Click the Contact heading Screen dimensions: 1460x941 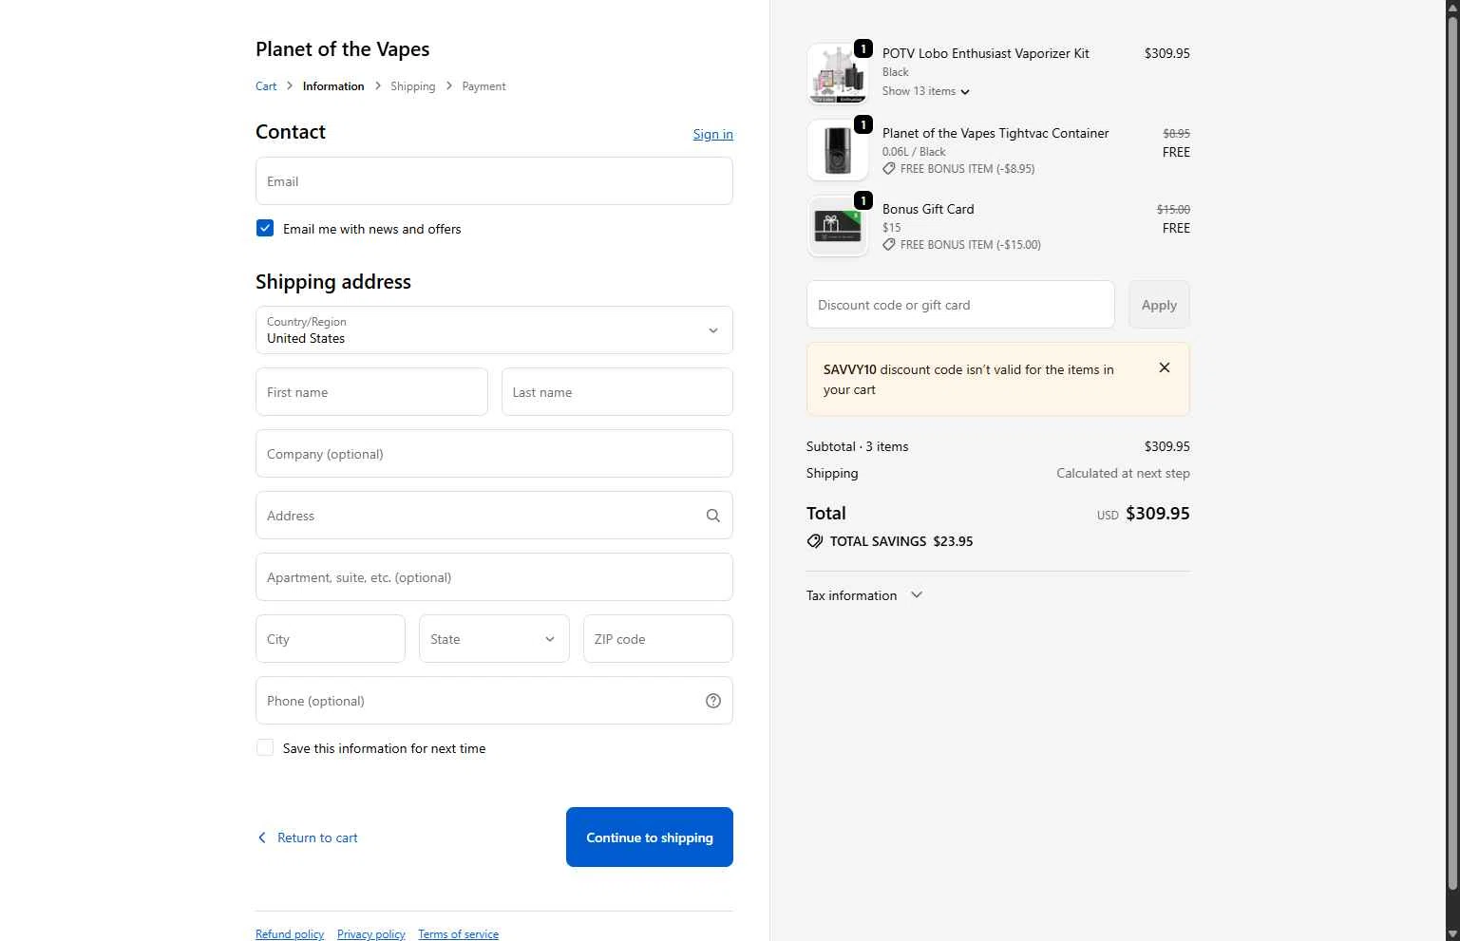pos(291,132)
